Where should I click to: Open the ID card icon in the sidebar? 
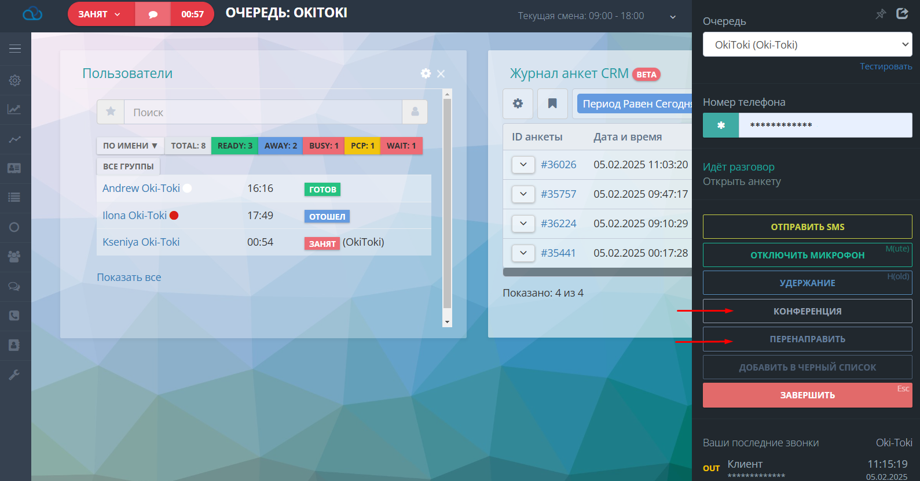click(14, 168)
